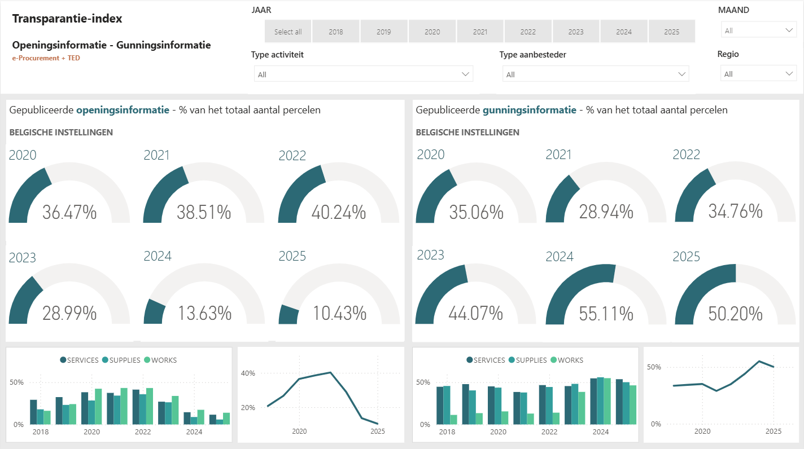
Task: Click the 2025 openingsinformatie gauge showing 10.43%
Action: tap(339, 294)
